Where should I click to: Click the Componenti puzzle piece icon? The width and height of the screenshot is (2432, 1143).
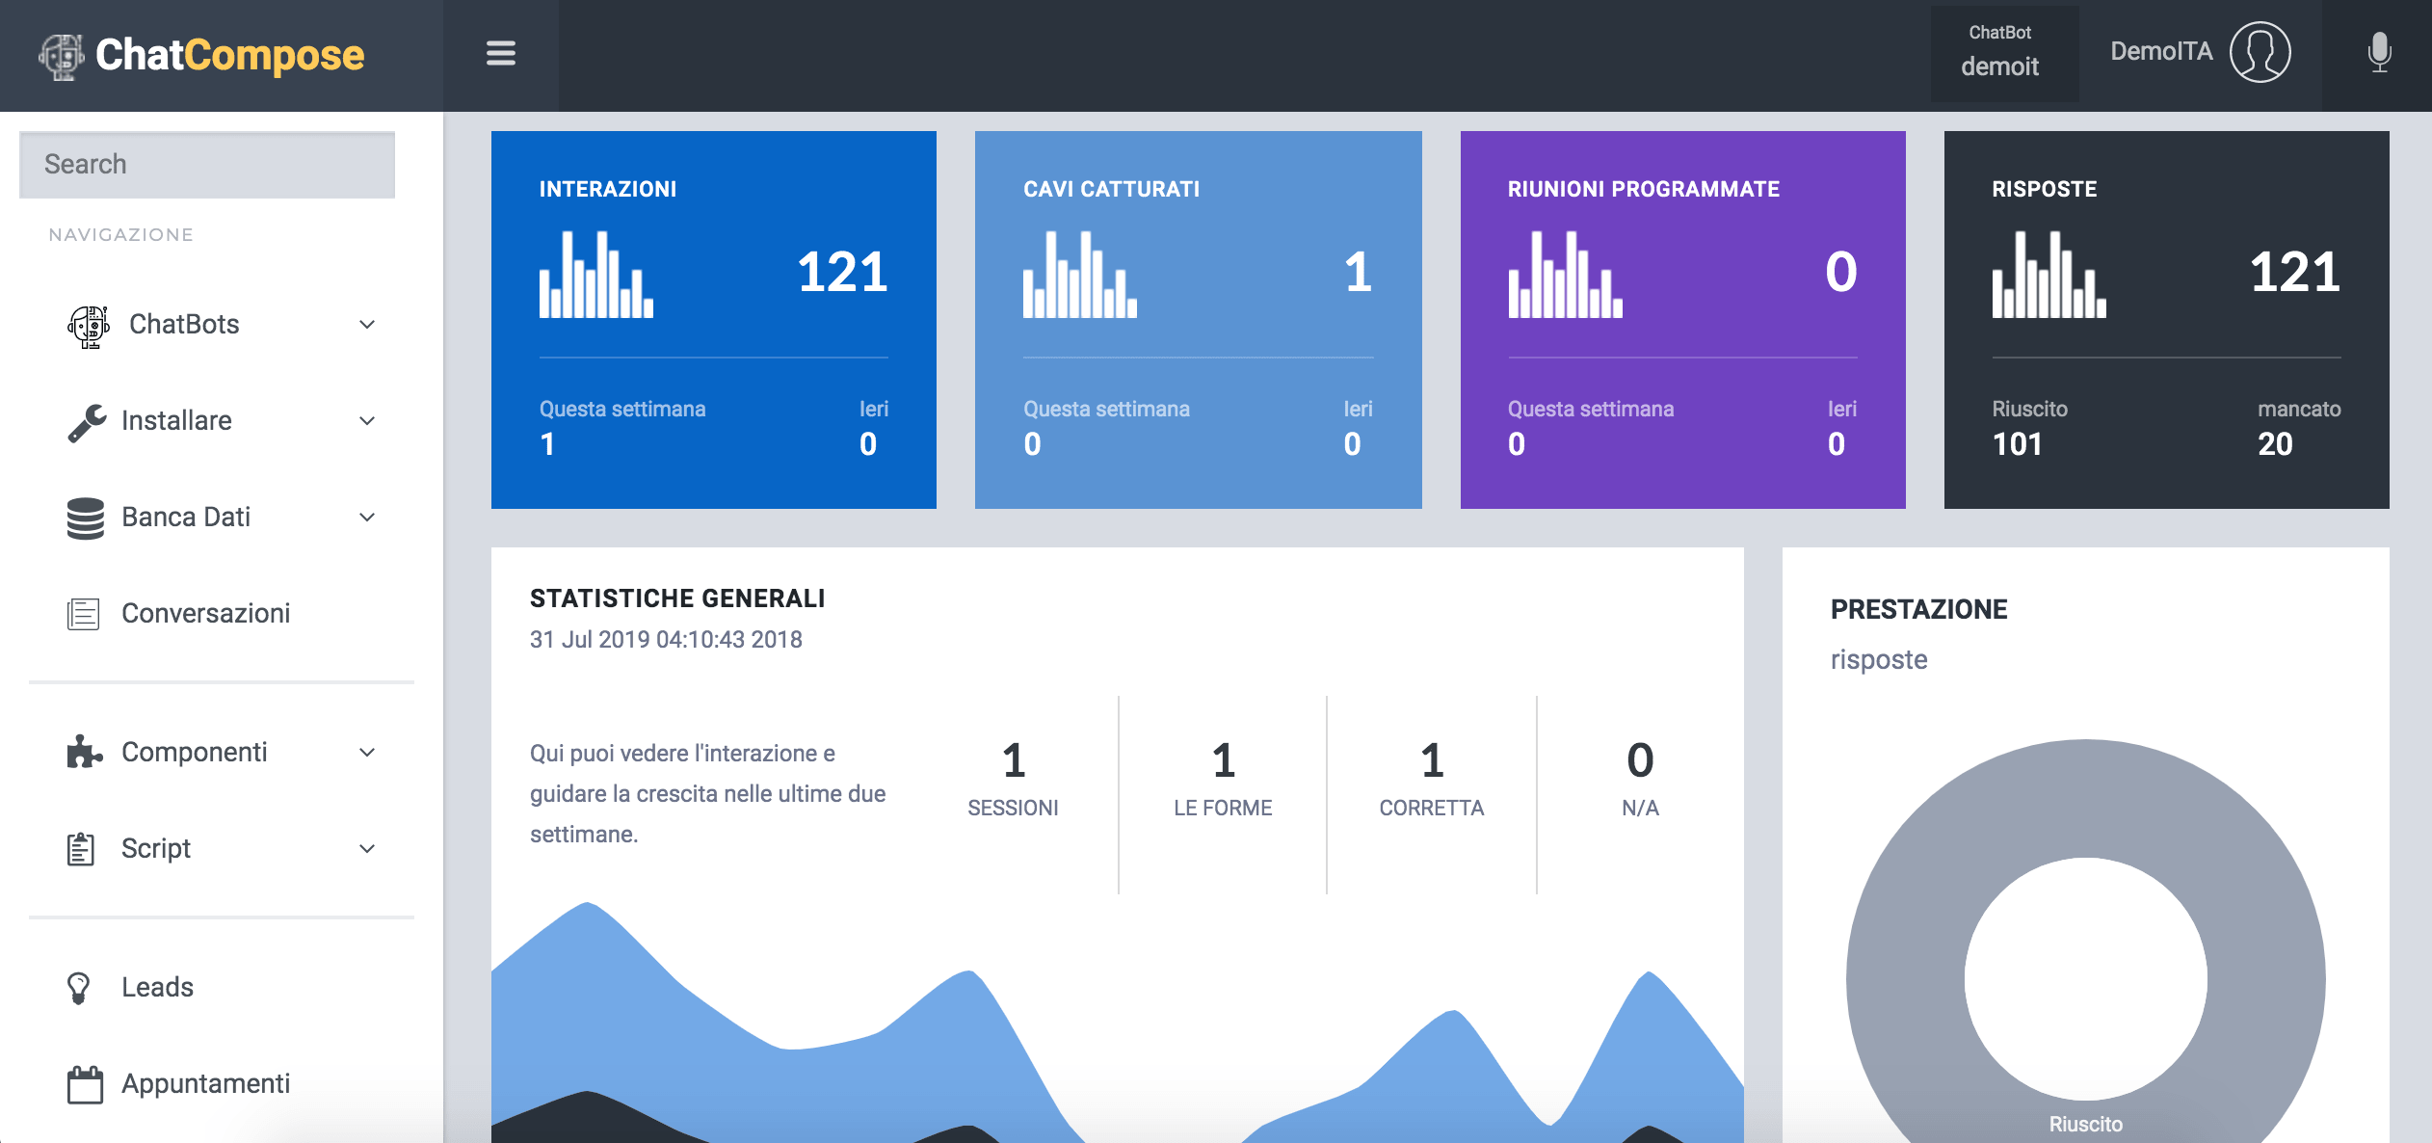(x=85, y=753)
